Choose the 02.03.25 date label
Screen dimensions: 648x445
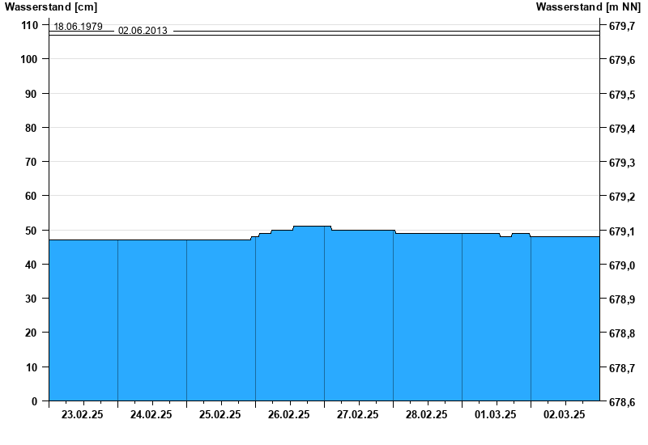pos(565,415)
